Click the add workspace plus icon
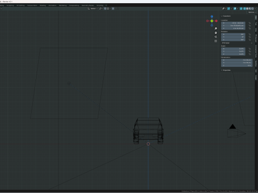258x193 pixels. pos(106,5)
